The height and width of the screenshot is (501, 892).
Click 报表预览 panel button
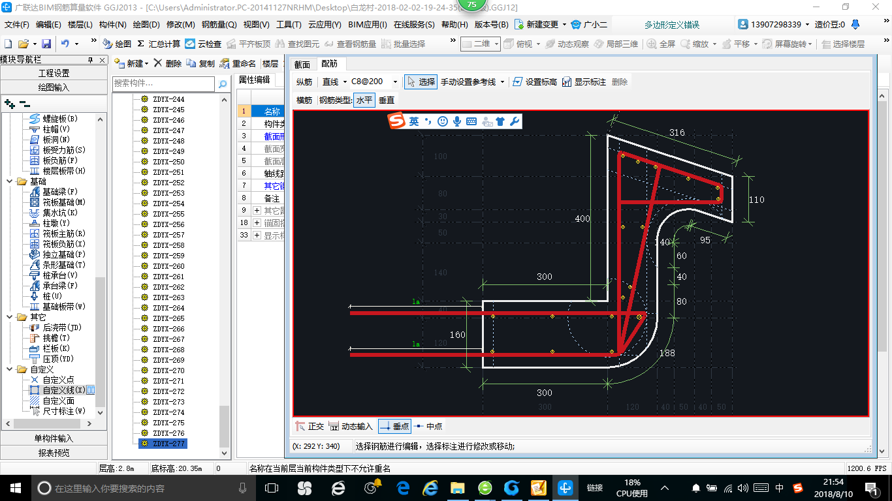point(54,452)
